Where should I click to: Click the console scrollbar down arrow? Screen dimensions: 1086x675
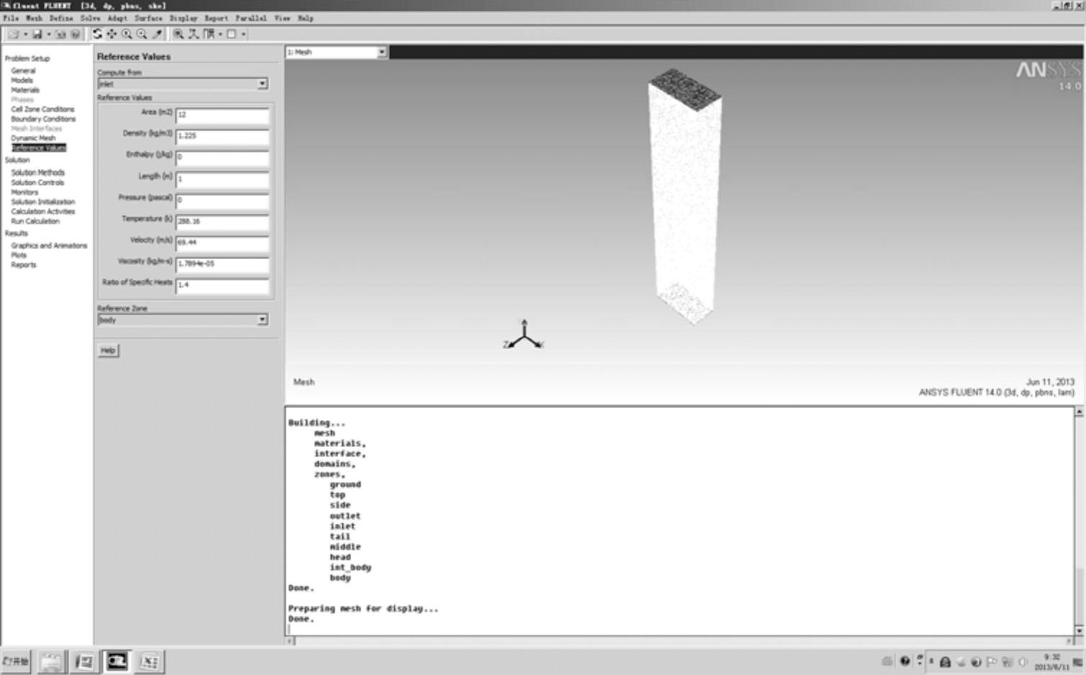coord(1079,630)
